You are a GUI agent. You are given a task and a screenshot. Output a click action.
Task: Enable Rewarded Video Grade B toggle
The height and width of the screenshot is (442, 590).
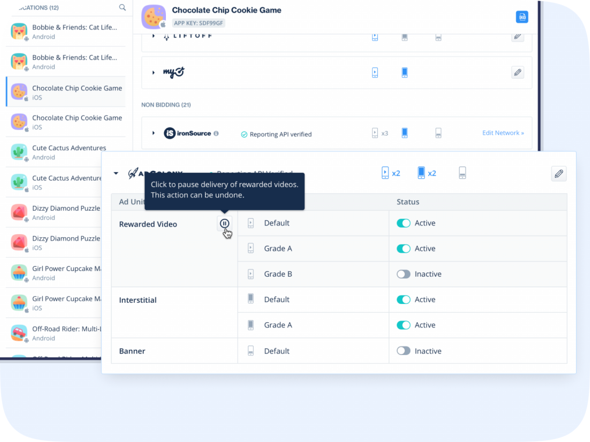coord(403,274)
